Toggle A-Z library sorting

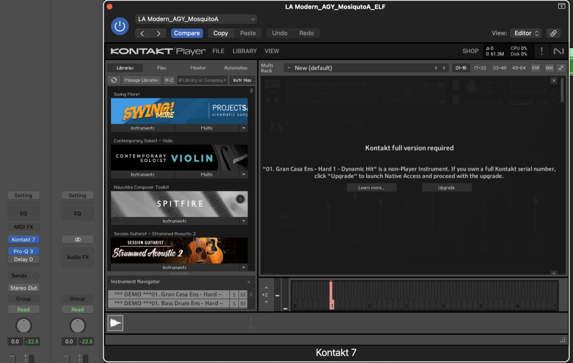click(x=169, y=80)
